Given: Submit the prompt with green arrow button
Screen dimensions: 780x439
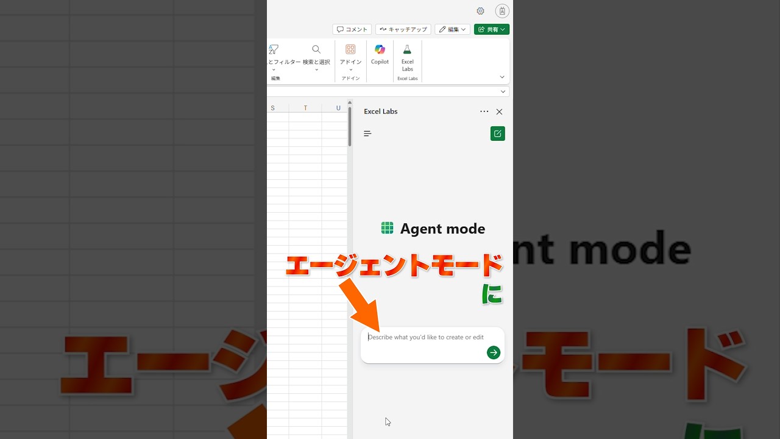Looking at the screenshot, I should [x=494, y=352].
